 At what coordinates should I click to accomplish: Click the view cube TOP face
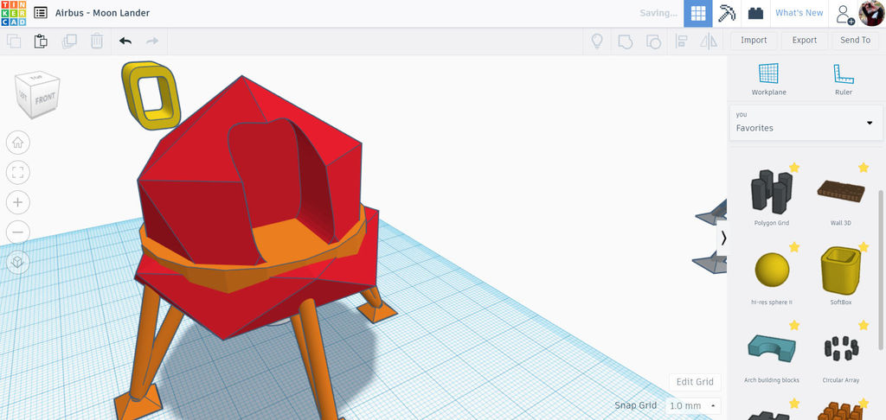pyautogui.click(x=37, y=76)
